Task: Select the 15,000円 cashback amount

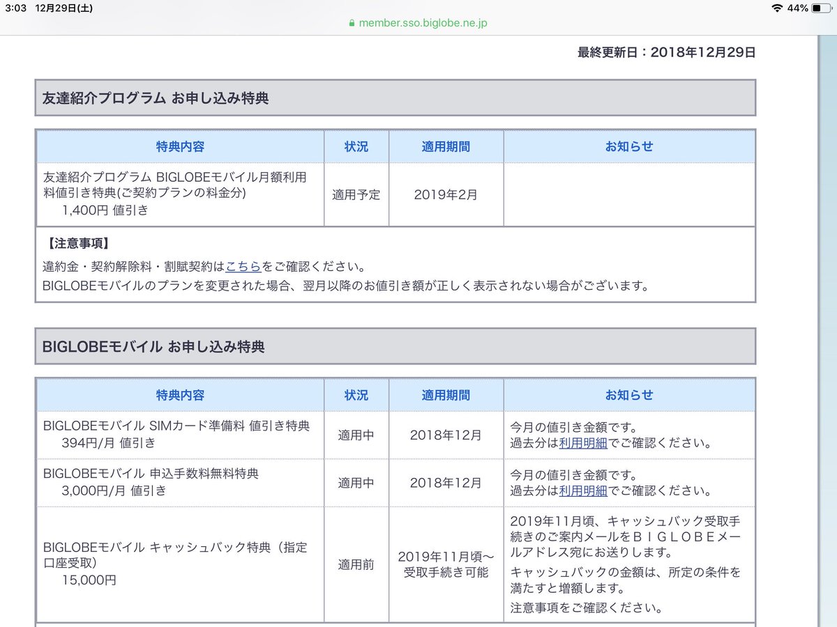Action: tap(89, 580)
